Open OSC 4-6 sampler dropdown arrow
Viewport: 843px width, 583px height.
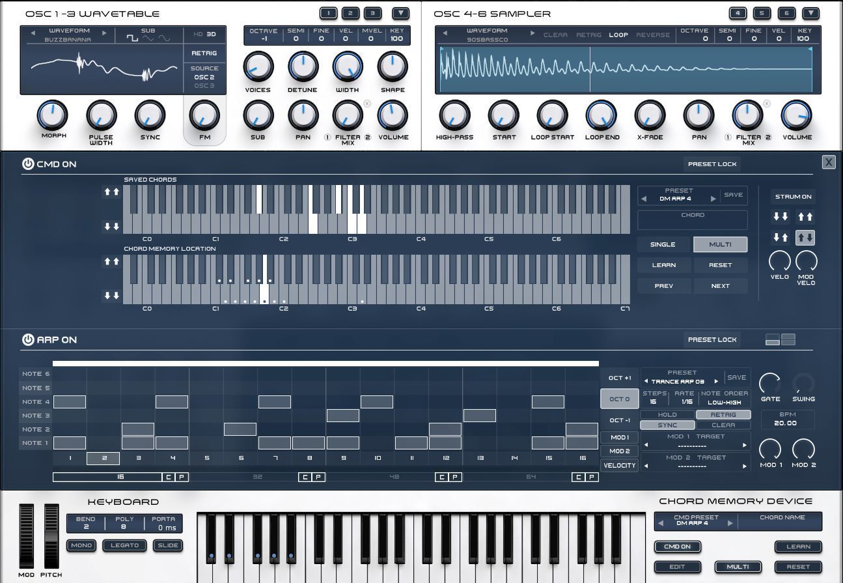(810, 13)
